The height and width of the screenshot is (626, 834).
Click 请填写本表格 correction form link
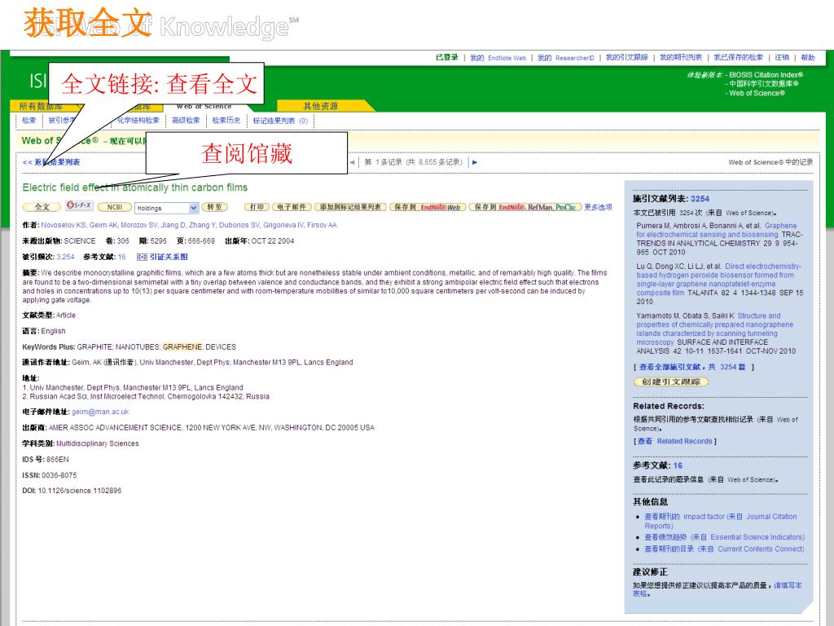718,589
